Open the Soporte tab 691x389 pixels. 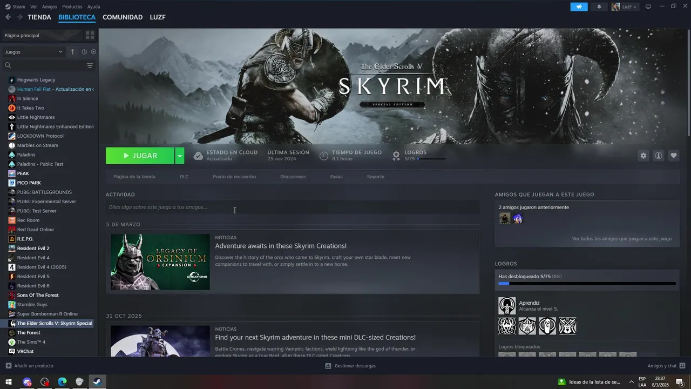(x=376, y=177)
